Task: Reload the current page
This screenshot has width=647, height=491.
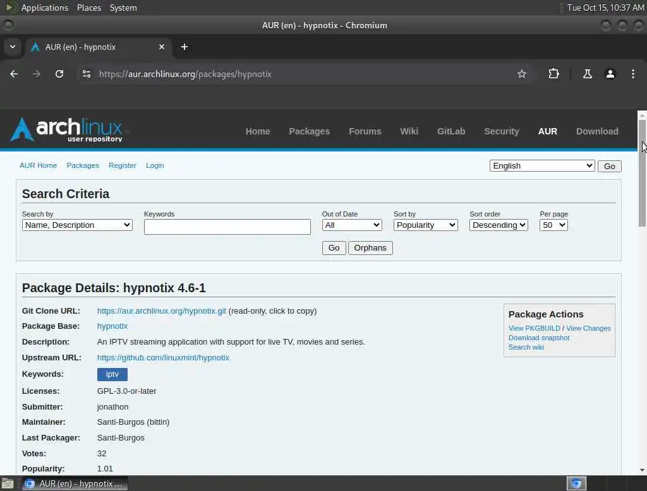Action: [59, 74]
